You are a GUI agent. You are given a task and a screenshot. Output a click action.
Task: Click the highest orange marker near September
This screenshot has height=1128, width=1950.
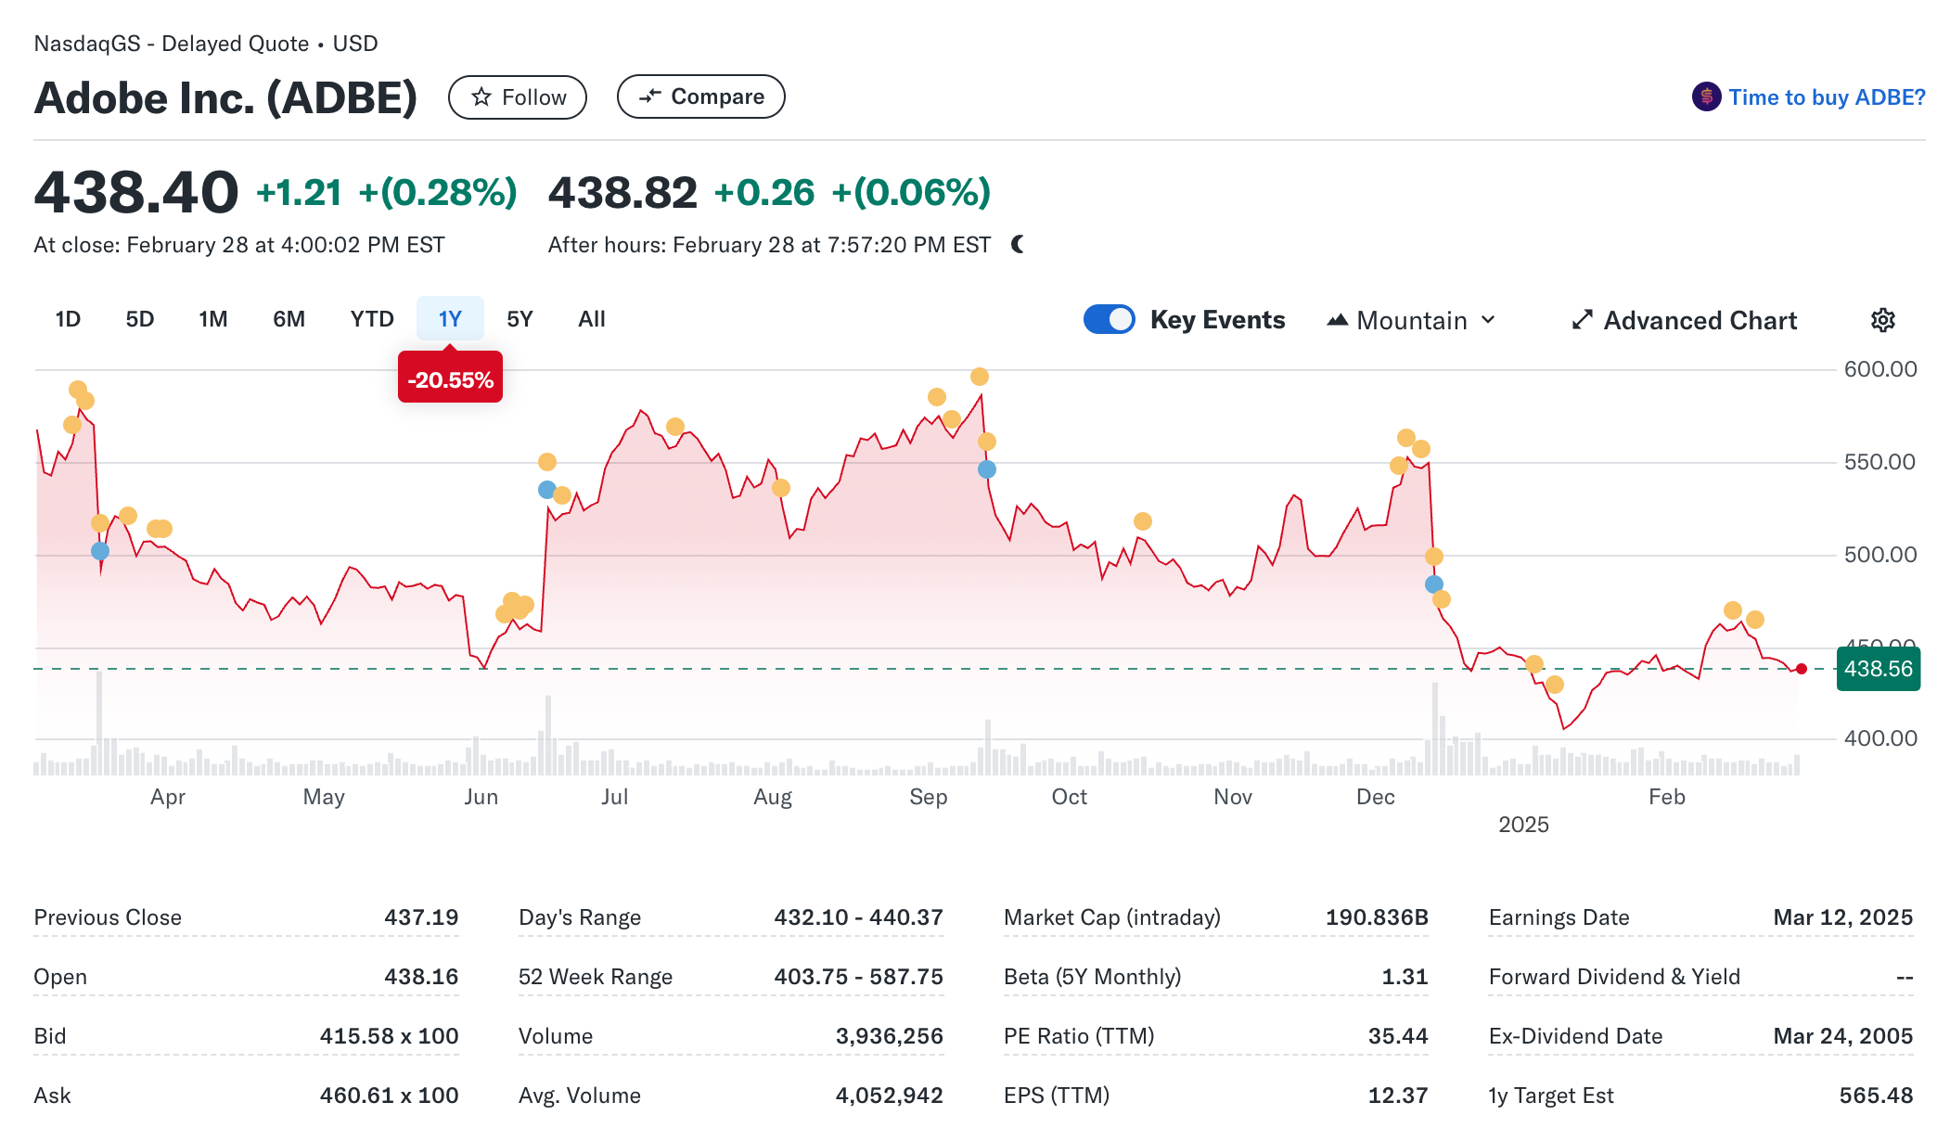point(980,377)
